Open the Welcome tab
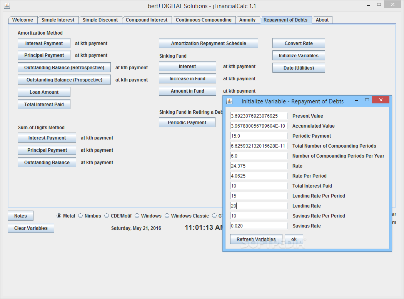This screenshot has height=299, width=404. click(x=23, y=20)
